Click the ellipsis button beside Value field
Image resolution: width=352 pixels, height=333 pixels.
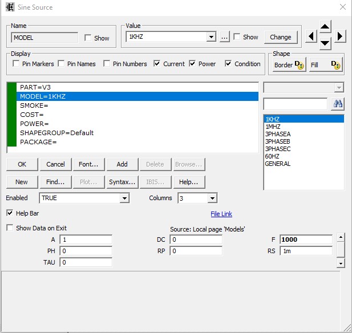[224, 37]
